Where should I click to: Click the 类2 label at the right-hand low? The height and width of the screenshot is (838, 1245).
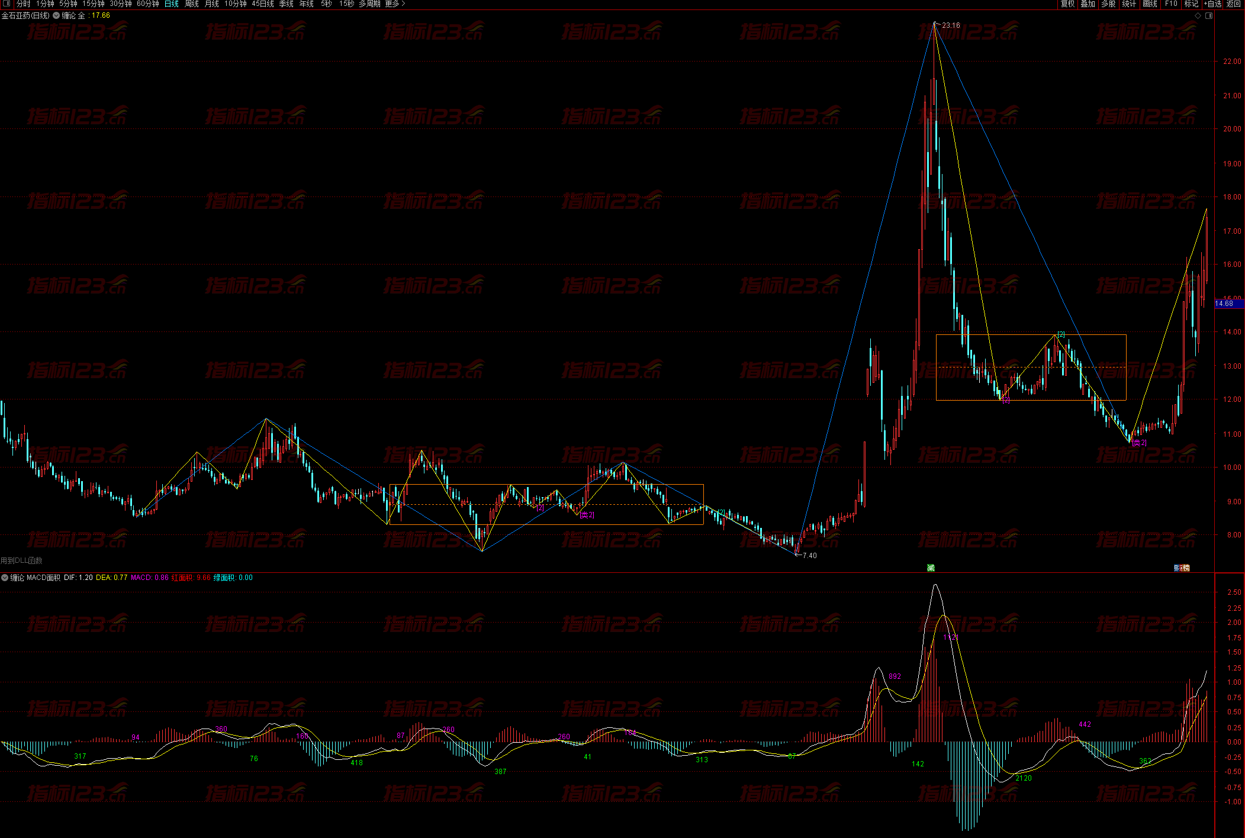tap(1139, 443)
